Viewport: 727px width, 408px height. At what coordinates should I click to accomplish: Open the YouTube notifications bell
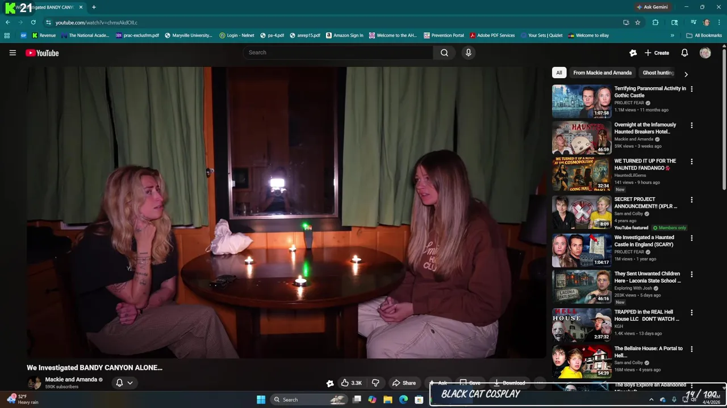pos(684,53)
